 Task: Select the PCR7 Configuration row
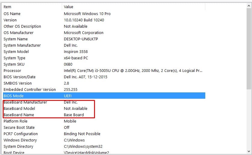(104, 134)
